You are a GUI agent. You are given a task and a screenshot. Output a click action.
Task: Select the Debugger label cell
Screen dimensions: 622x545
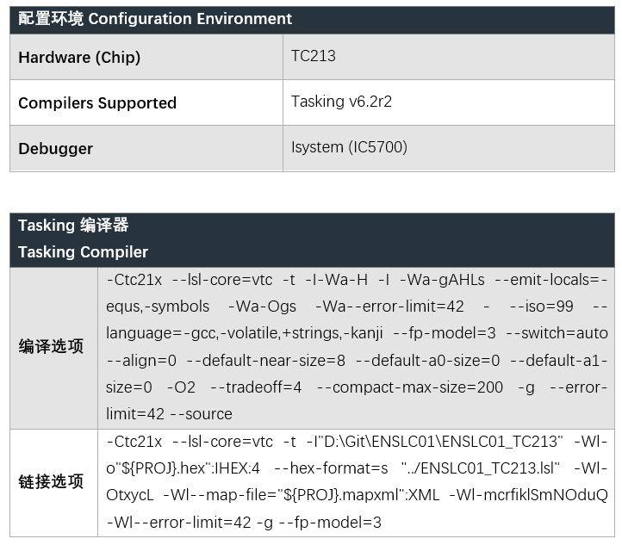[x=56, y=148]
